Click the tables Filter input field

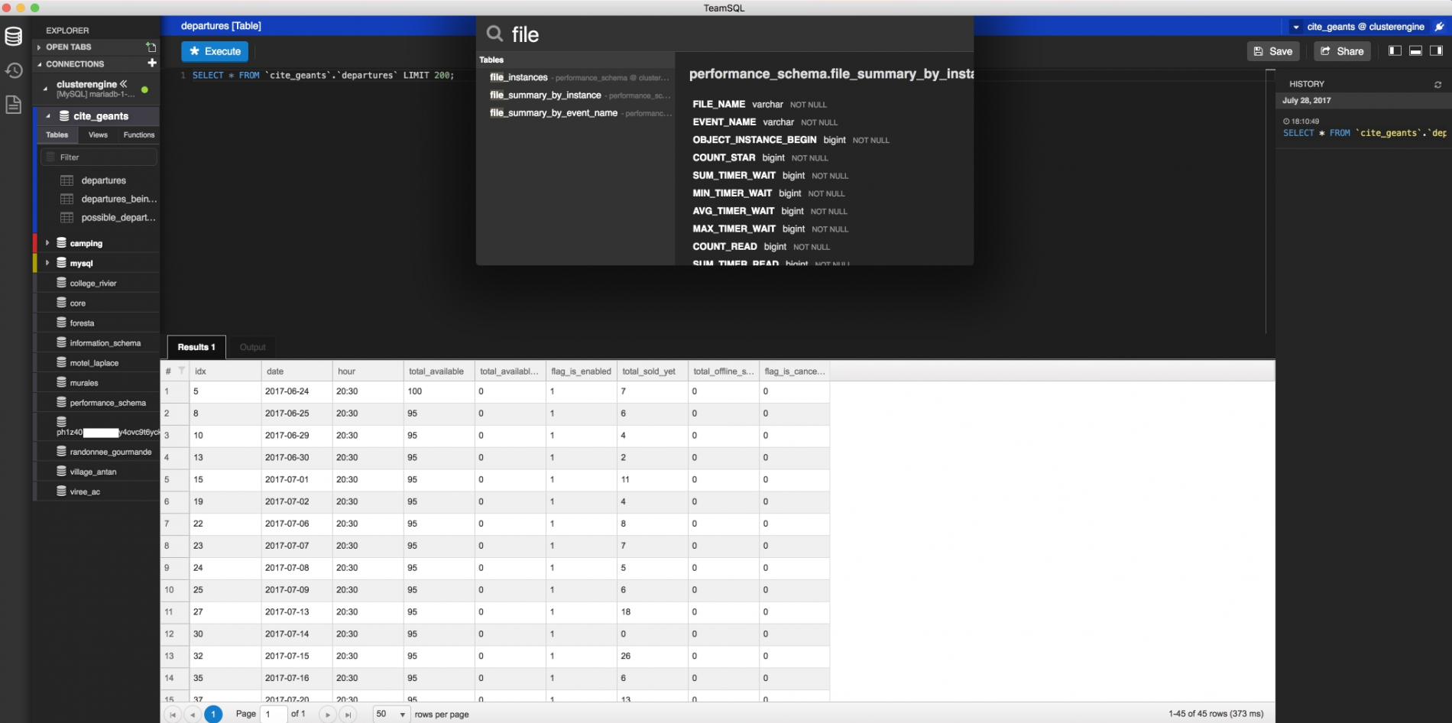click(x=99, y=157)
